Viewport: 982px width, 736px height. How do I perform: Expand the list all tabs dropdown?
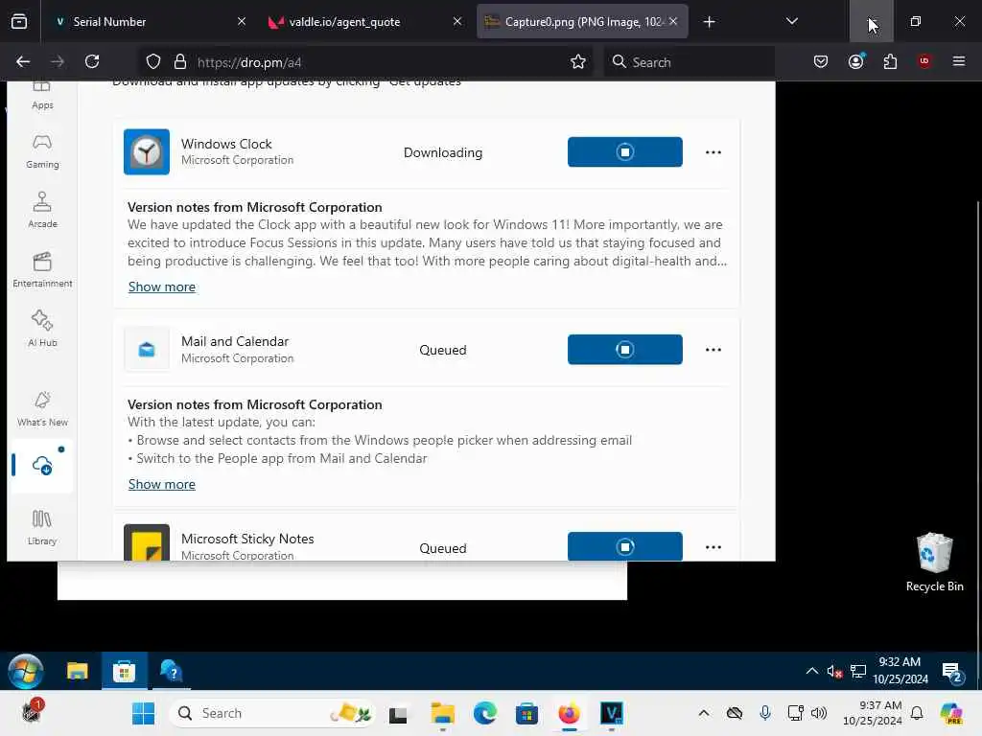coord(791,21)
